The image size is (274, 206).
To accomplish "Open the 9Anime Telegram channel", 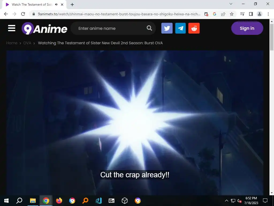I will coord(180,28).
